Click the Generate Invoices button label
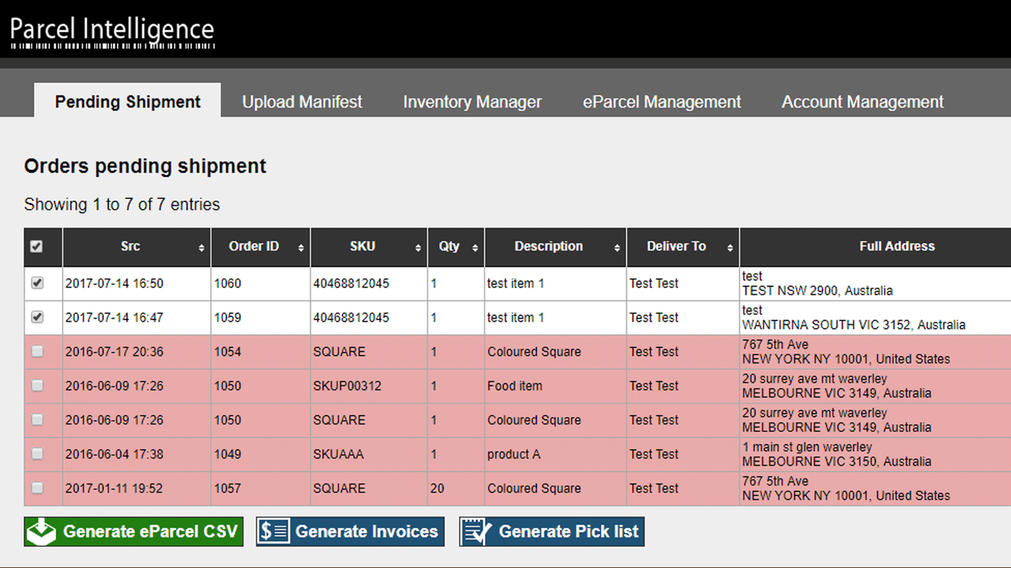1011x568 pixels. click(366, 532)
